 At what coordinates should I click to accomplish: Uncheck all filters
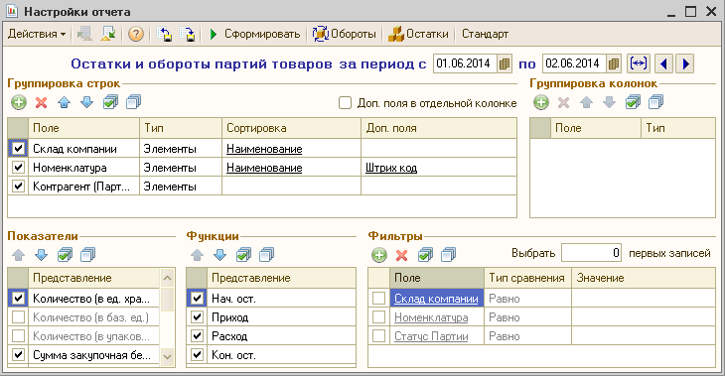click(x=448, y=255)
